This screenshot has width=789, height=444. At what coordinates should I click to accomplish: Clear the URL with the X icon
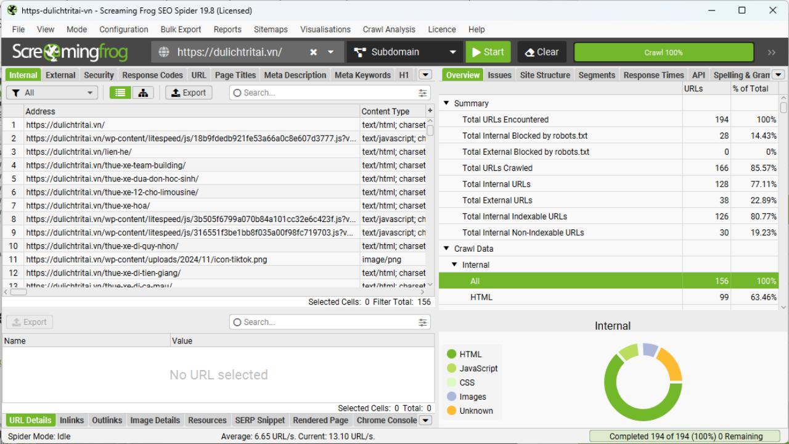(313, 52)
